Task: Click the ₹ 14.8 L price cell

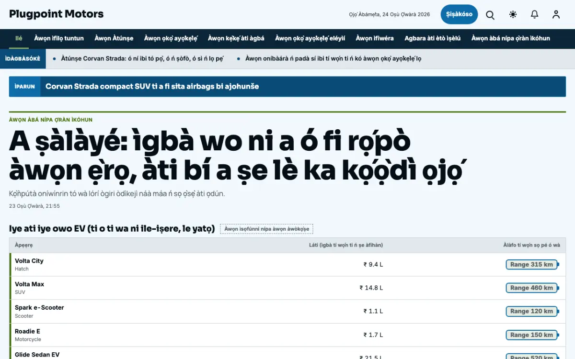Action: [371, 288]
